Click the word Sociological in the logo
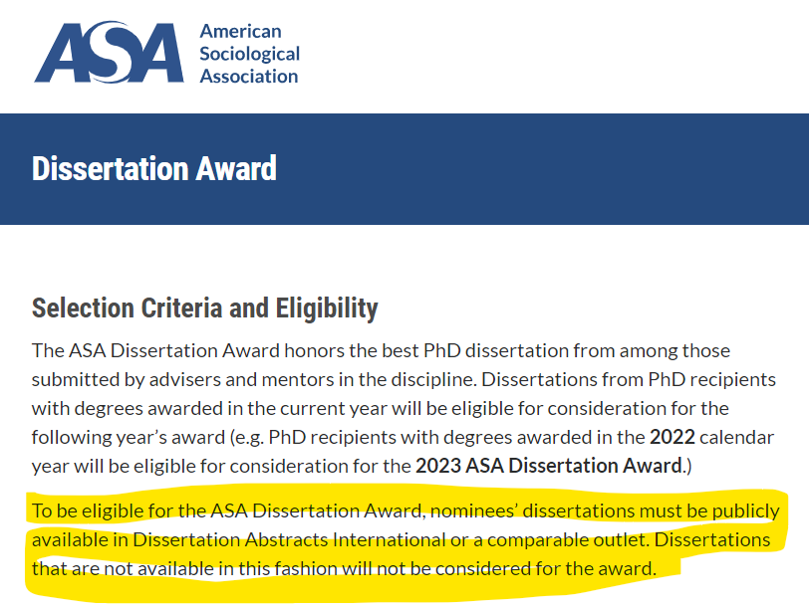The width and height of the screenshot is (809, 612). (x=250, y=54)
